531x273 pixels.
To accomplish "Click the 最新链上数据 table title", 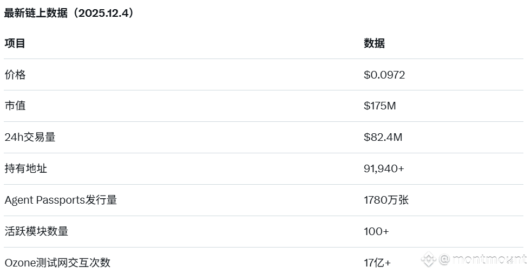I will [37, 14].
